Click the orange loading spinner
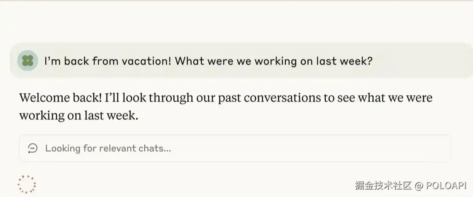The image size is (473, 197). [x=27, y=184]
